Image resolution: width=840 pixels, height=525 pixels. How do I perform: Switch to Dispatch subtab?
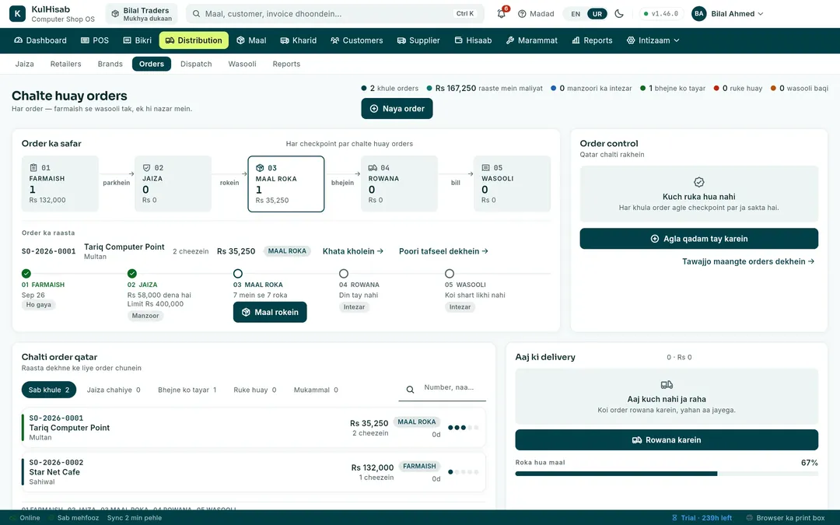[196, 64]
